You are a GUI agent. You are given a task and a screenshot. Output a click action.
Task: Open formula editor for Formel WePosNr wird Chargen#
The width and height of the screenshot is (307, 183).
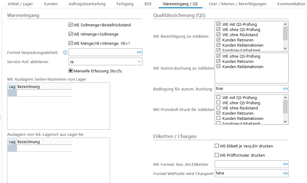[x=285, y=173]
